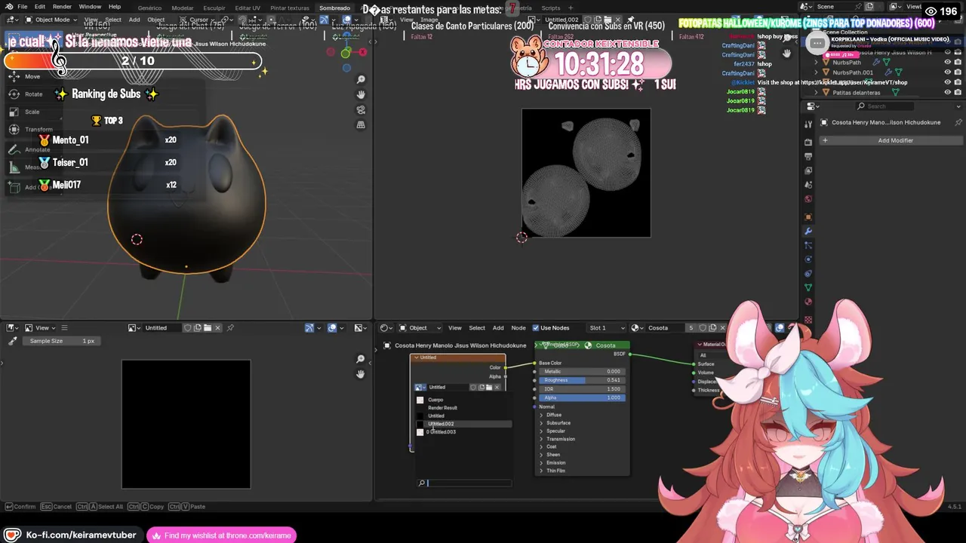Open node editor Add menu
Screen dimensions: 966x543
(498, 328)
